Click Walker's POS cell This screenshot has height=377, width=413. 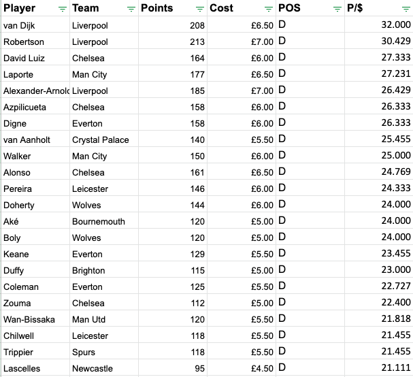click(310, 155)
